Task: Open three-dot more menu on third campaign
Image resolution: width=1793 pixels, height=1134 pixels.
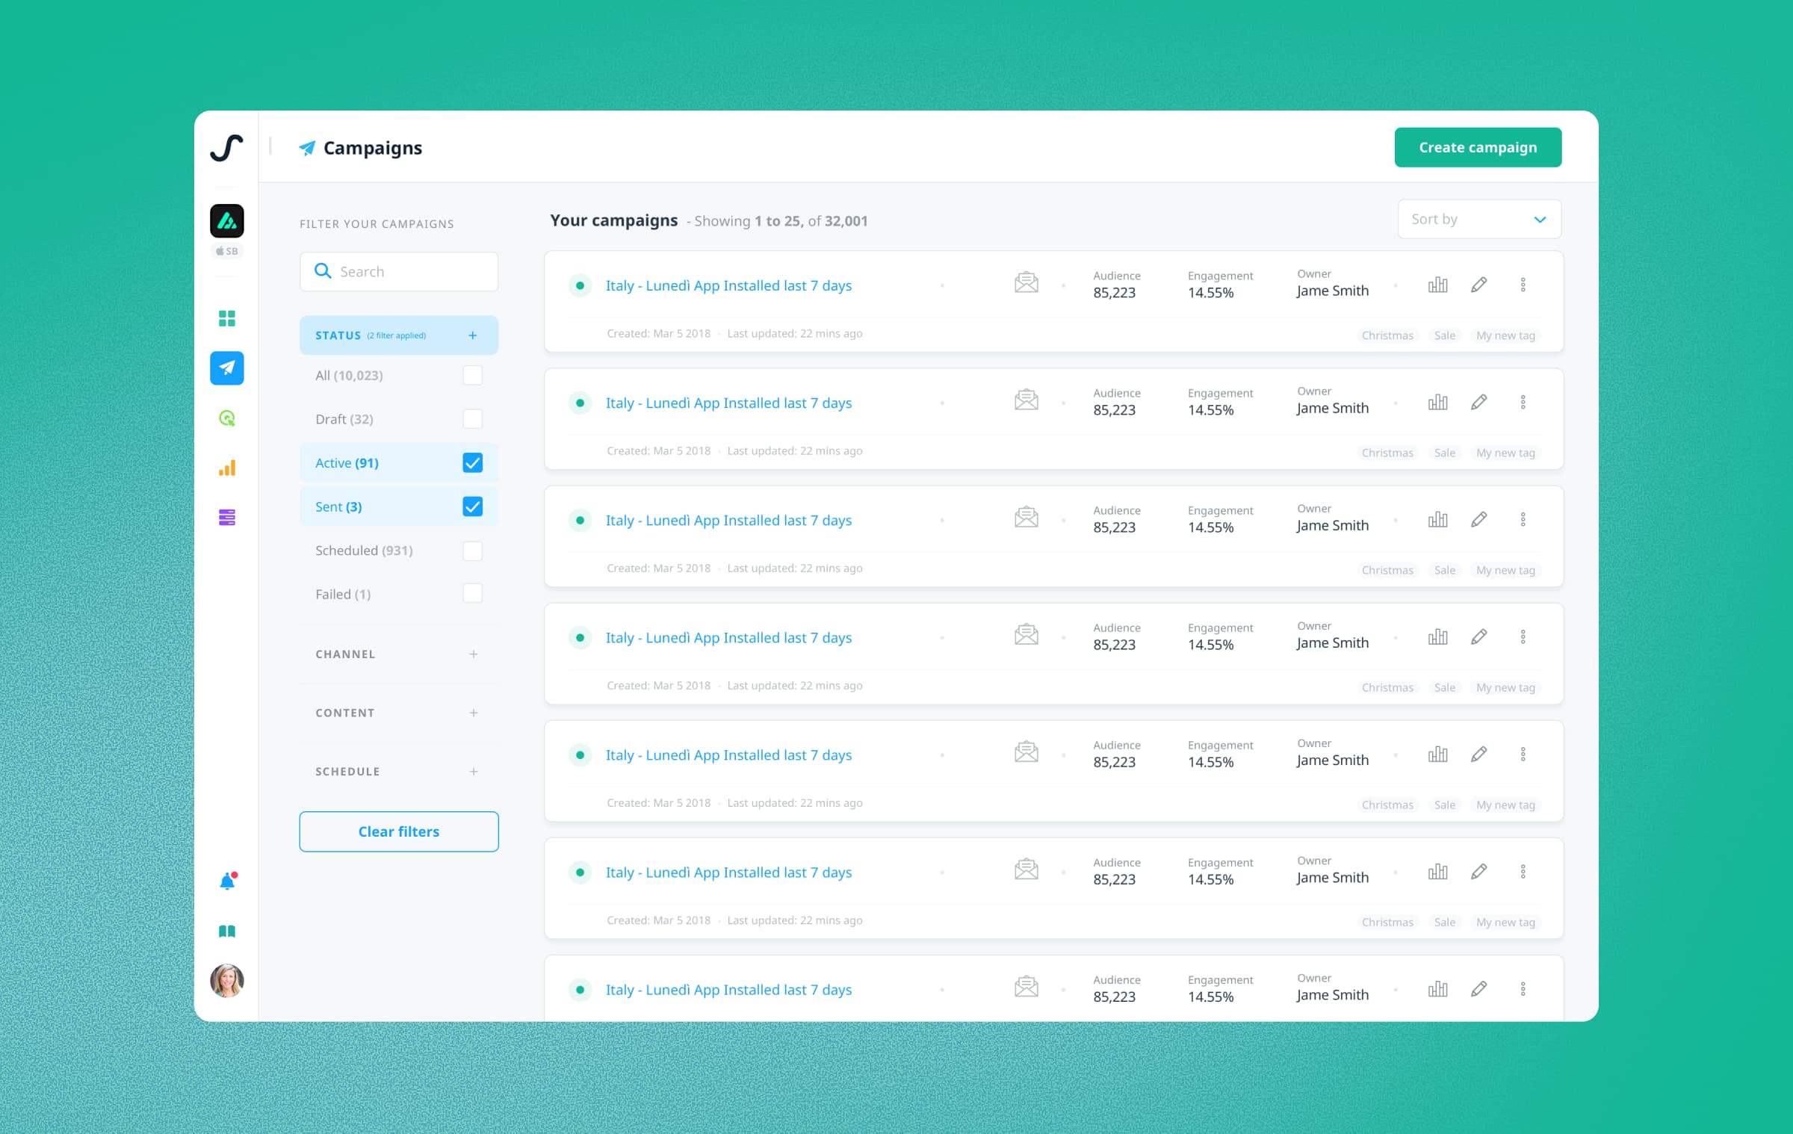Action: pyautogui.click(x=1523, y=520)
